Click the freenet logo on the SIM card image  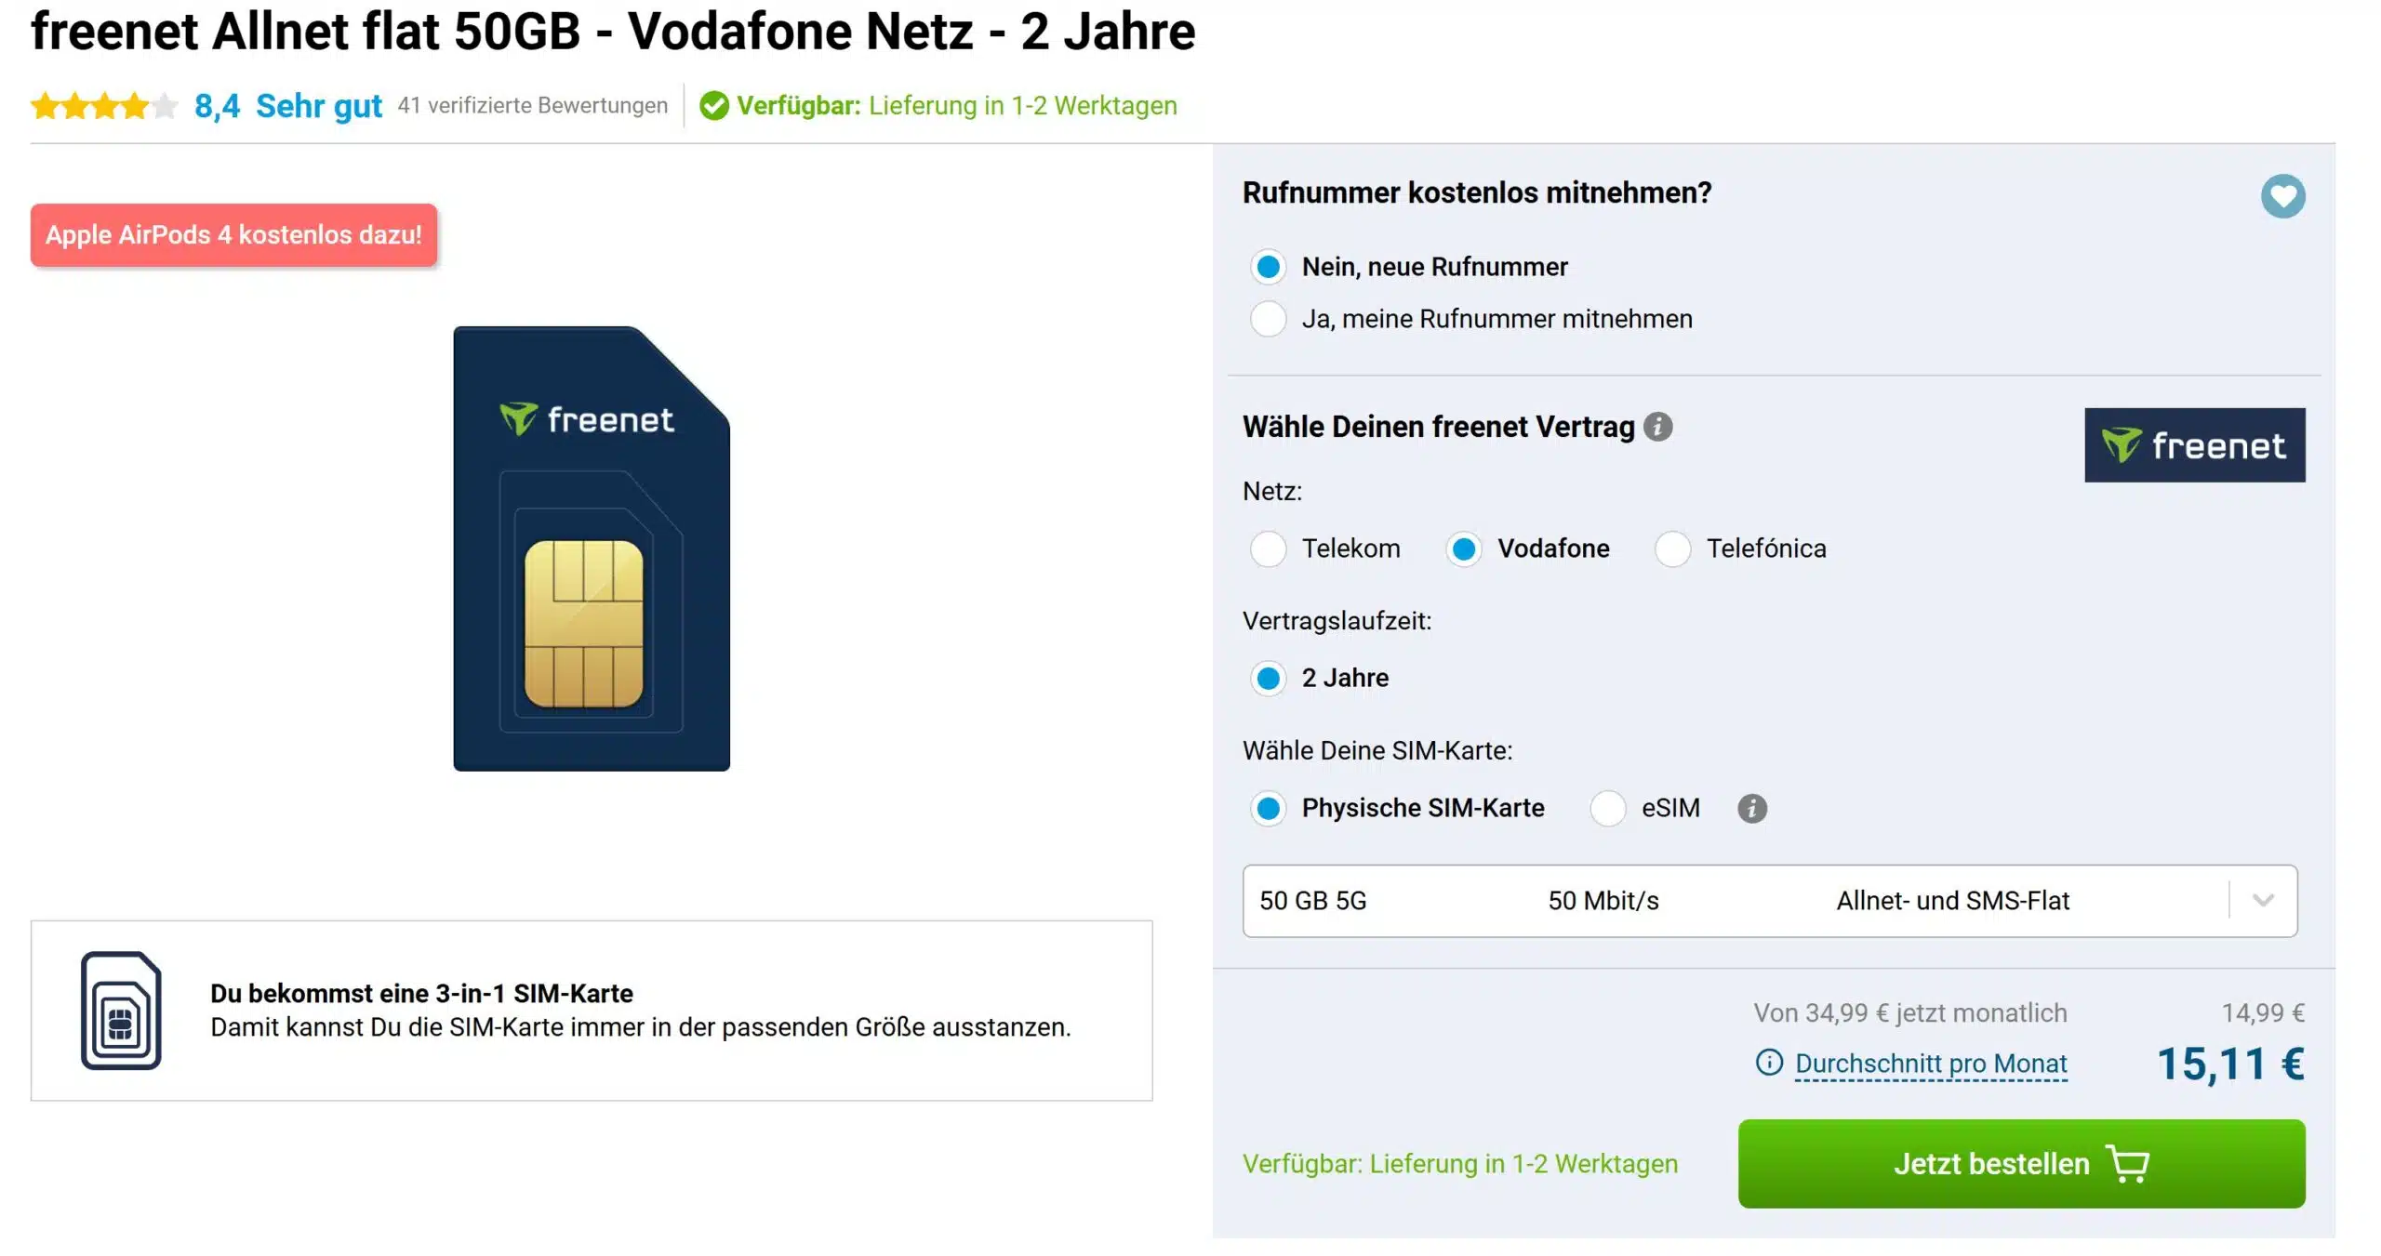click(x=590, y=420)
